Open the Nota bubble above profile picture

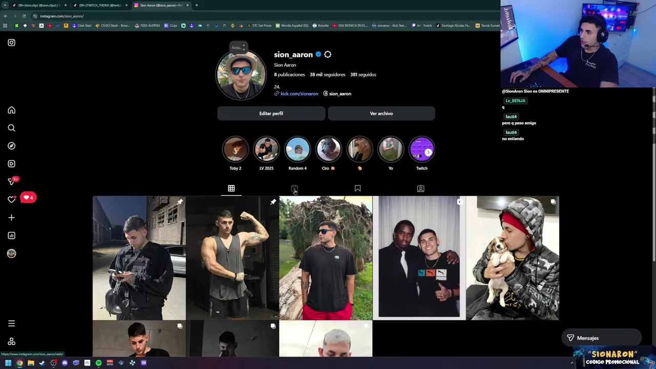point(238,48)
